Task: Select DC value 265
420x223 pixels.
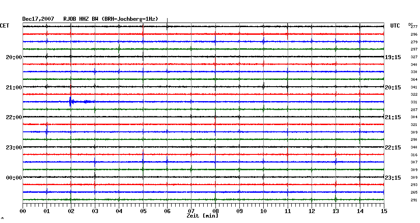Action: (x=414, y=192)
